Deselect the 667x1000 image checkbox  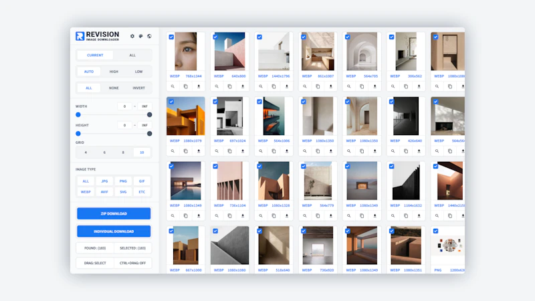tap(171, 231)
